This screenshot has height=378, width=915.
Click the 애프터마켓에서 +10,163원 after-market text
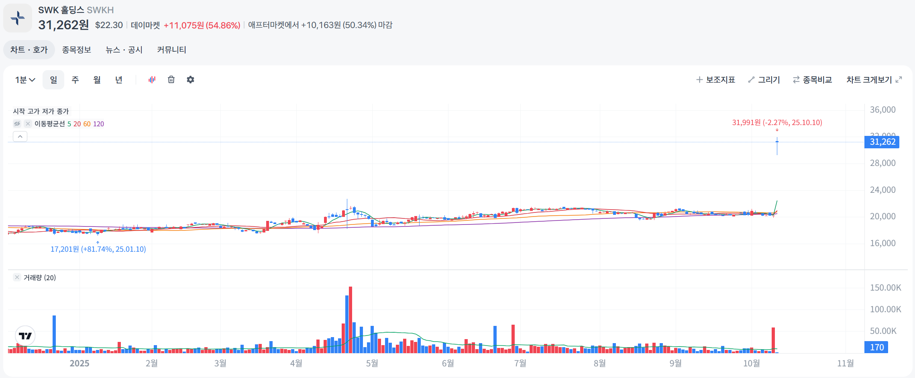pos(320,25)
